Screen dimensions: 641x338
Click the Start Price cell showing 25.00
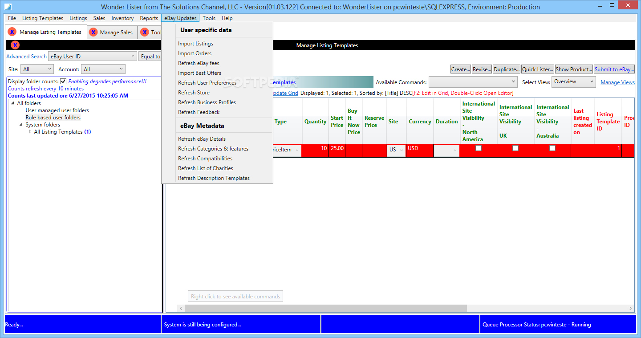(x=337, y=151)
